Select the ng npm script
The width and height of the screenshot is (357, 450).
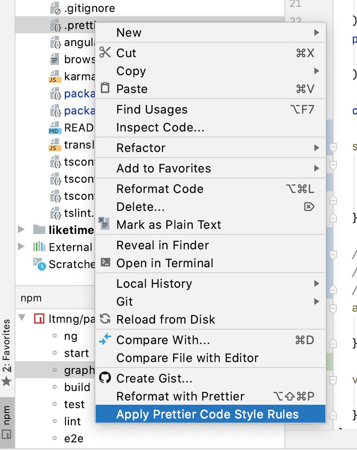point(70,336)
